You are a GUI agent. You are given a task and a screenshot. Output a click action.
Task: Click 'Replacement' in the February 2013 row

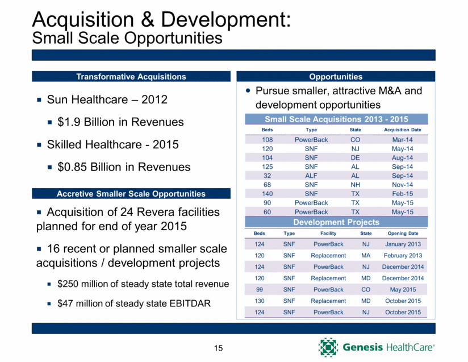click(328, 255)
